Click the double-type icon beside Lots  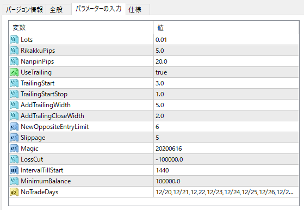(x=14, y=40)
